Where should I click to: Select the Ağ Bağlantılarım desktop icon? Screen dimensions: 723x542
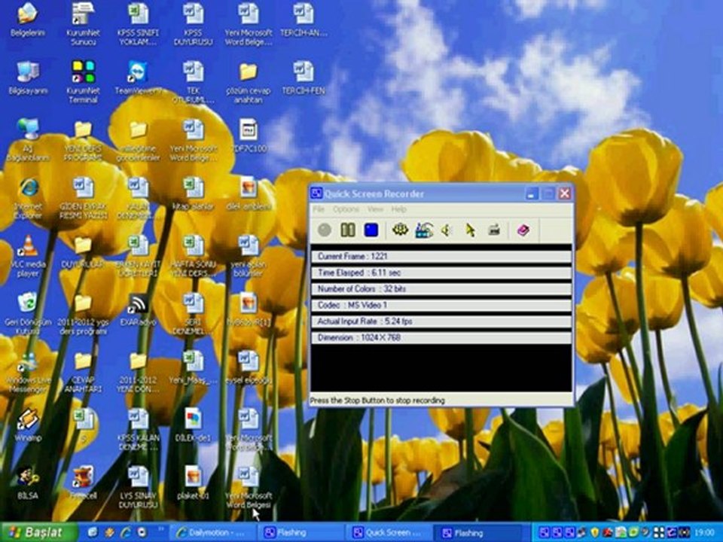(28, 140)
